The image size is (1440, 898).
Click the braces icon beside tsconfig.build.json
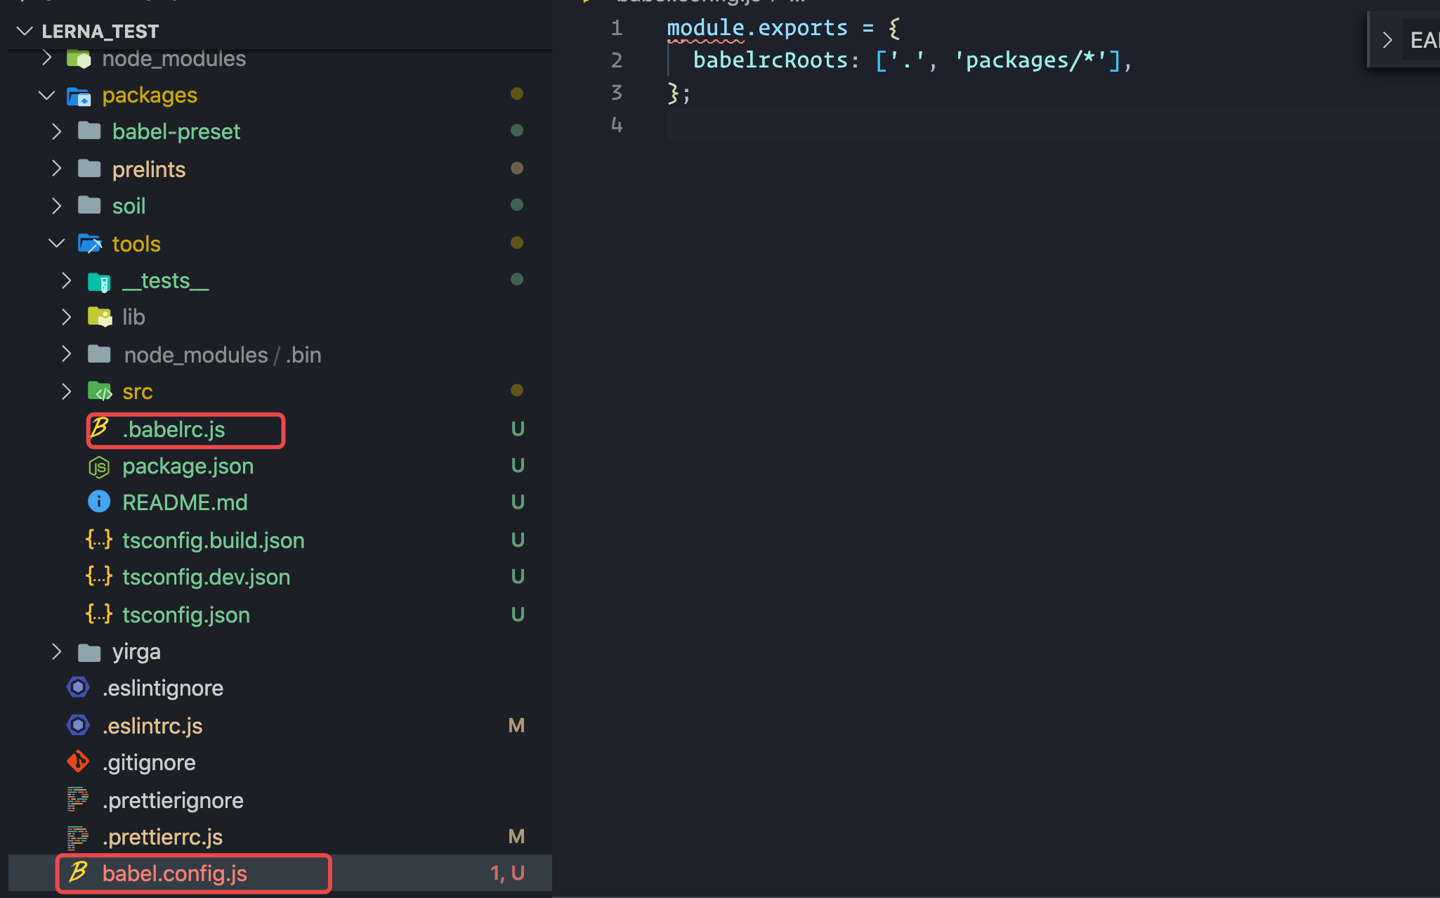point(98,540)
